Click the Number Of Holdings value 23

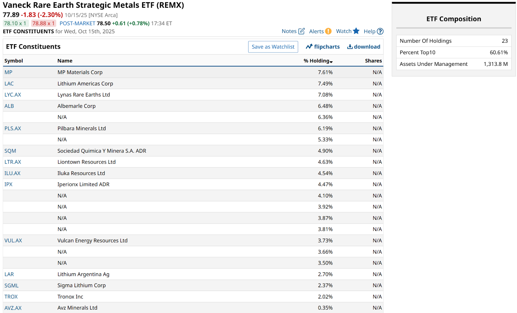[x=505, y=41]
